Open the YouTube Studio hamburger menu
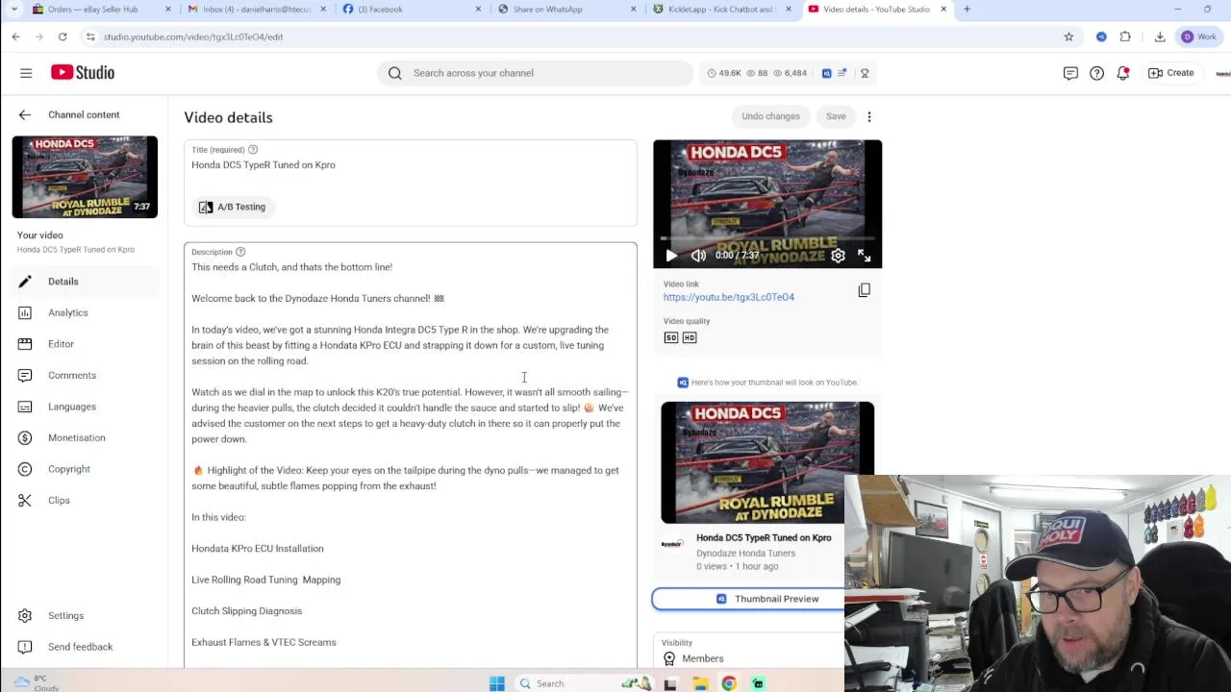 (x=26, y=73)
